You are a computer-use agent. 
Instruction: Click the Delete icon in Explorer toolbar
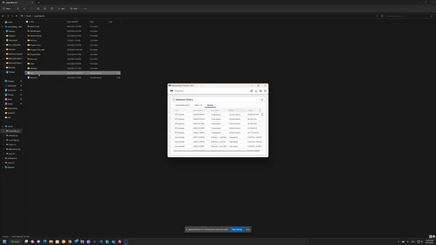coord(52,9)
